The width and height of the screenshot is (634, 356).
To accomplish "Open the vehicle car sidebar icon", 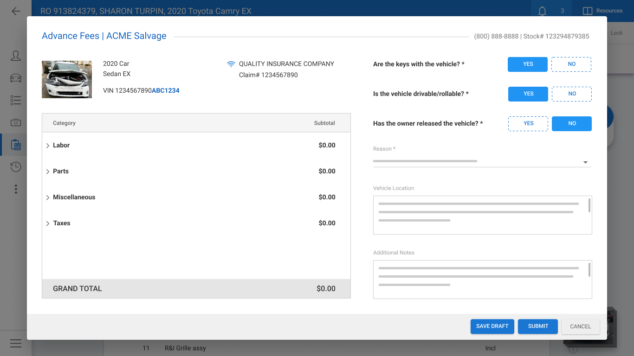I will tap(16, 78).
